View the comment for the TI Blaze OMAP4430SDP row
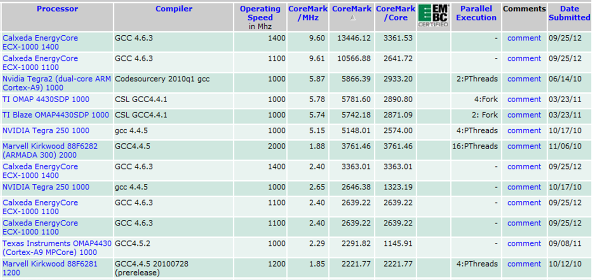Viewport: 595px width, 280px height. point(524,115)
